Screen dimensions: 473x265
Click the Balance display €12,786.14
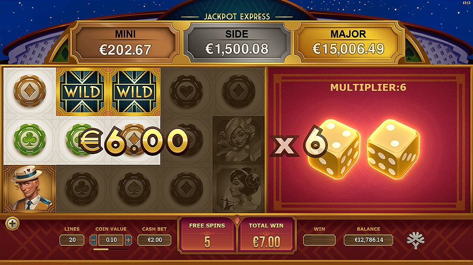point(368,240)
